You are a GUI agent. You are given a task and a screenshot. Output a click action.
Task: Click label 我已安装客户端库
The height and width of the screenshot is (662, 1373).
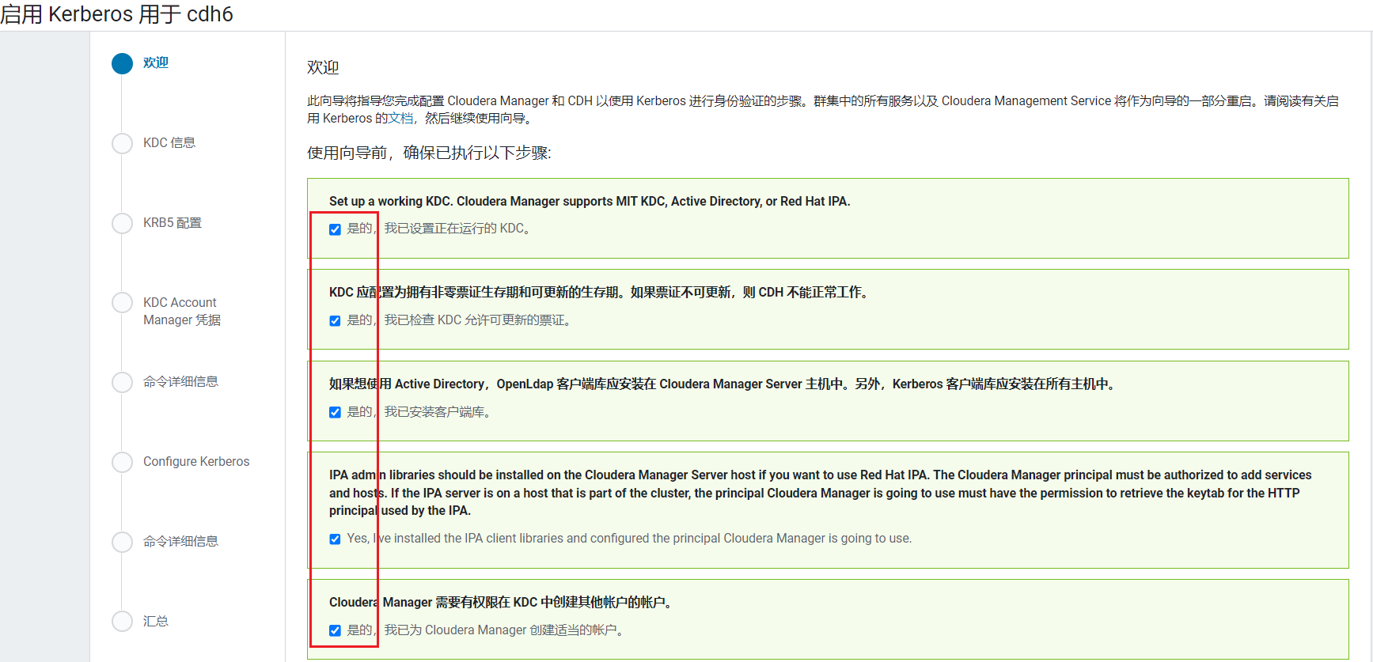click(420, 411)
